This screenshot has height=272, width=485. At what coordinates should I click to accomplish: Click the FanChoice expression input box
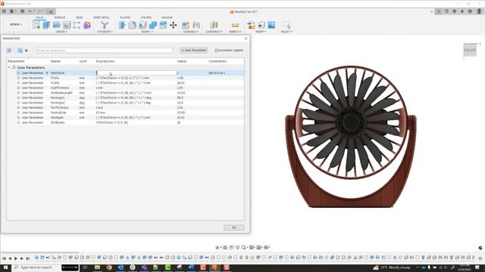click(x=136, y=73)
